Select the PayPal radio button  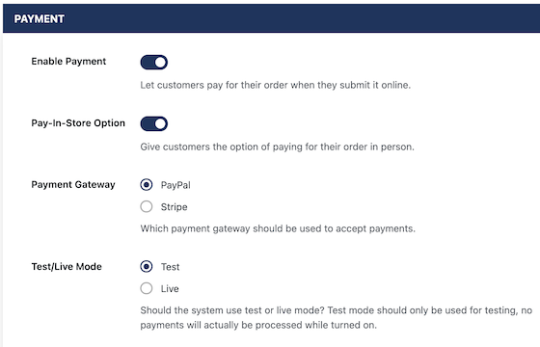(147, 185)
